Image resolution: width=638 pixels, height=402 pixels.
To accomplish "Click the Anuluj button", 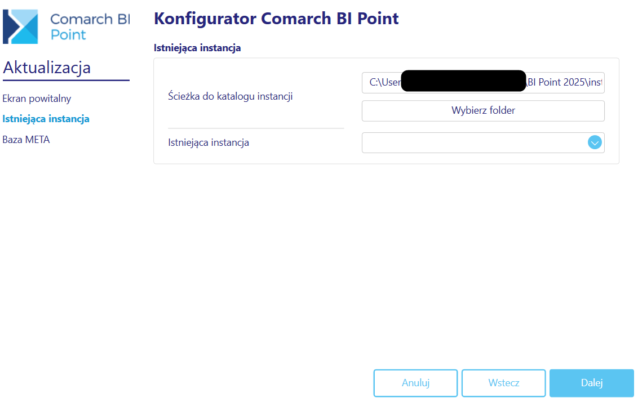I will point(415,383).
